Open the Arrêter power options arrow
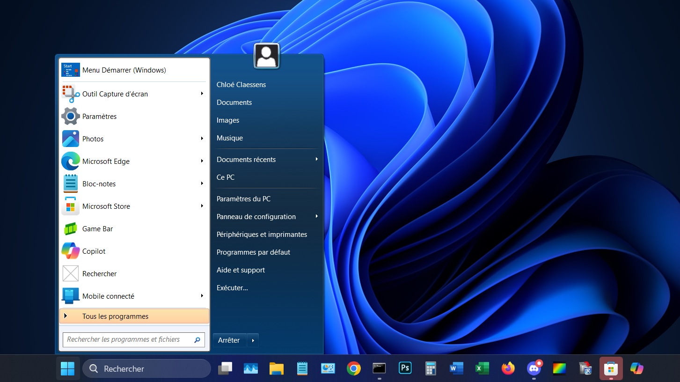This screenshot has width=680, height=382. point(253,340)
